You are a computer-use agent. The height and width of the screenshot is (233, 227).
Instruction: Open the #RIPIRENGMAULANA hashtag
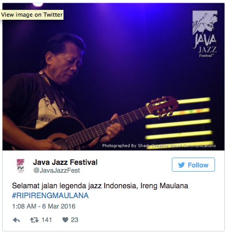click(51, 196)
